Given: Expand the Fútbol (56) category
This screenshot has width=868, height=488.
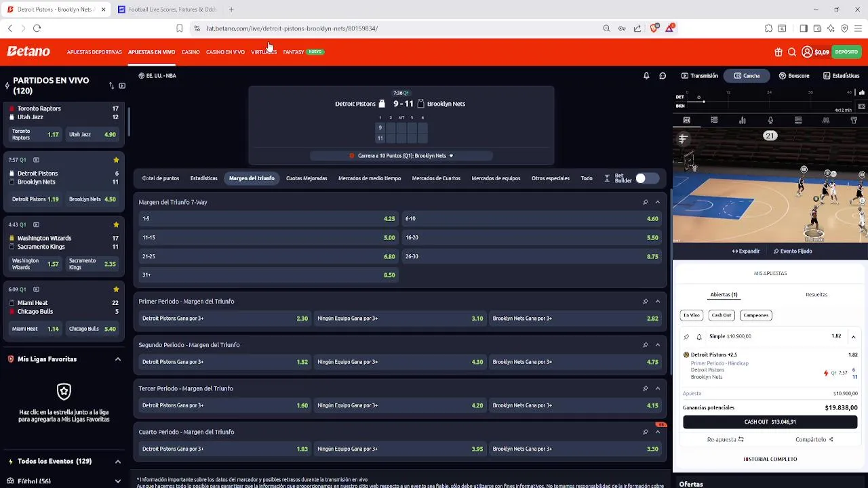Looking at the screenshot, I should [x=117, y=481].
